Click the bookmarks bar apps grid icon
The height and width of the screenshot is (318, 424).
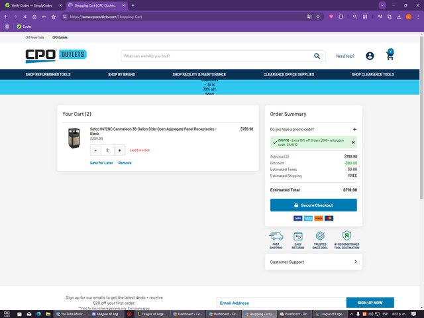click(x=7, y=26)
